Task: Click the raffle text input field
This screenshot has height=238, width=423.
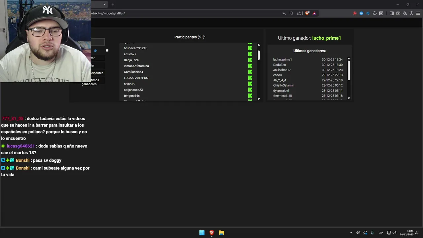Action: tap(98, 42)
